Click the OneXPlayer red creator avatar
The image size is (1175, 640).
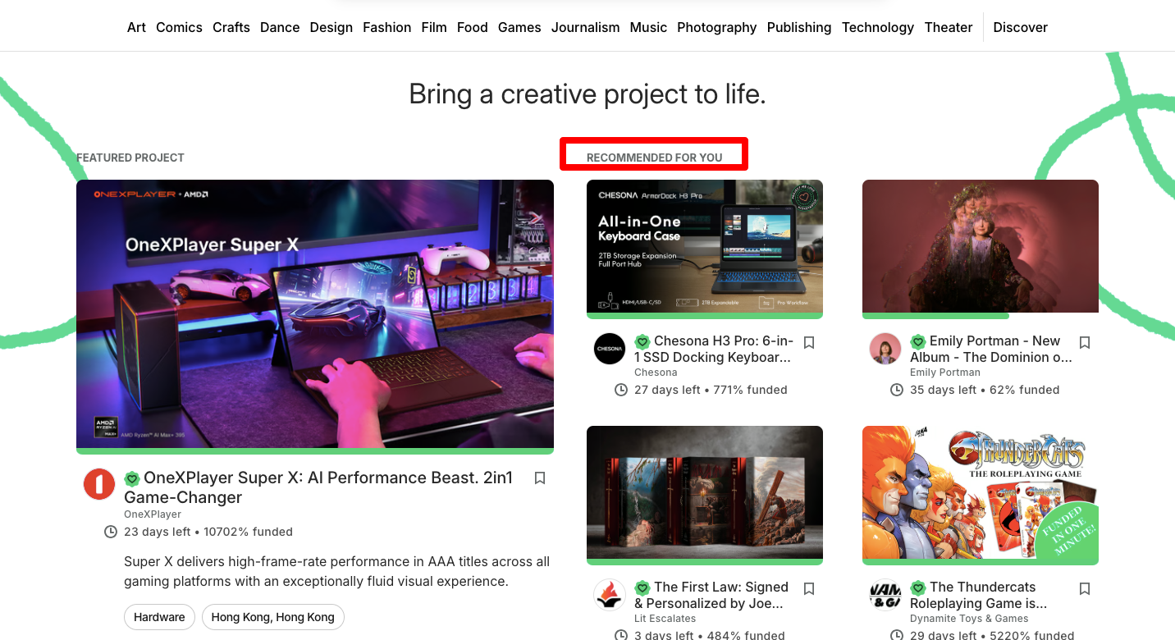coord(99,484)
